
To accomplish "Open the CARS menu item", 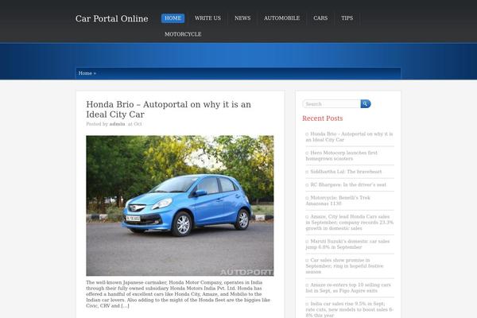I will coord(320,18).
